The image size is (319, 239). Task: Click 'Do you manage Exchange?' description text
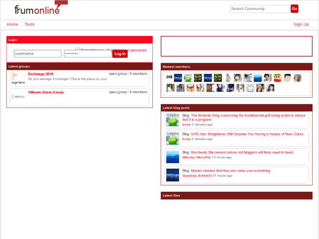(67, 79)
